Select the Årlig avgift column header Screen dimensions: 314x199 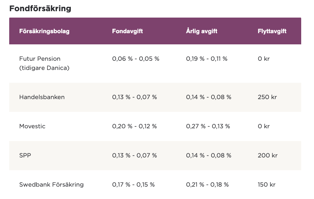[202, 31]
